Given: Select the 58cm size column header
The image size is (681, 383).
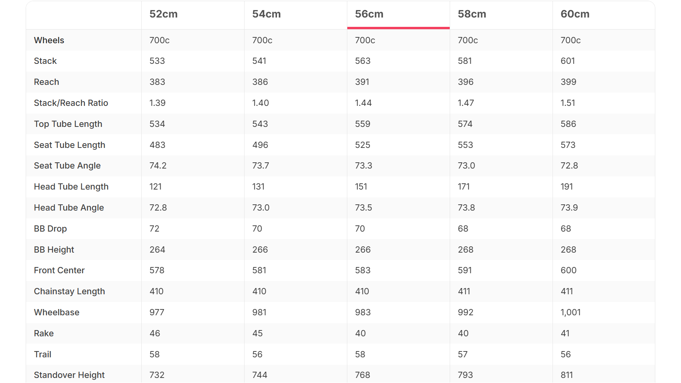Looking at the screenshot, I should (472, 14).
